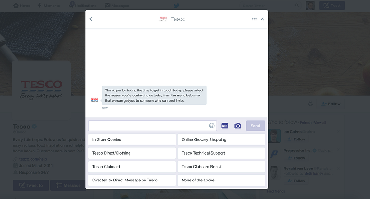Close the Tesco message dialog
This screenshot has width=370, height=199.
coord(262,19)
